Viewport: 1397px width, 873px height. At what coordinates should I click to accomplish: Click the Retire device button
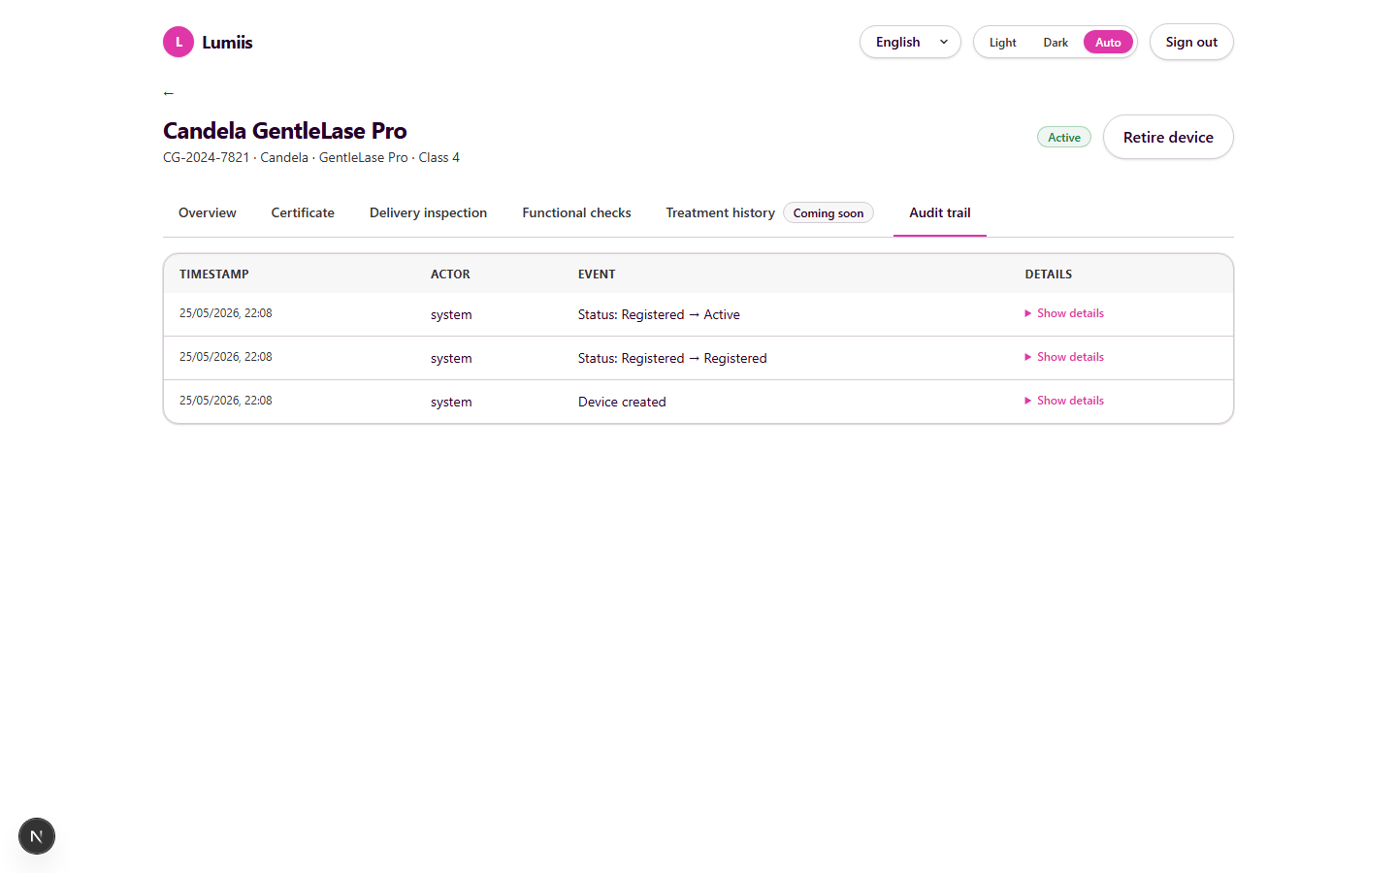point(1168,137)
